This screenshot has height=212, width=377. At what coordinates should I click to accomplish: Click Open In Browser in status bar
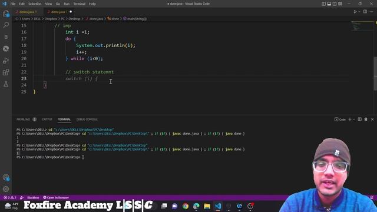tap(56, 198)
